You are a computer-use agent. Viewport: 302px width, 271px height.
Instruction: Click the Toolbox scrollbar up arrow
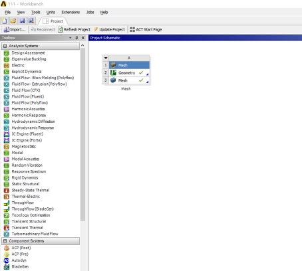coord(82,45)
